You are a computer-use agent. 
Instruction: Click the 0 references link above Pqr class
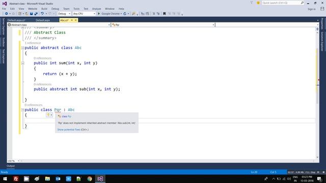[x=34, y=105]
